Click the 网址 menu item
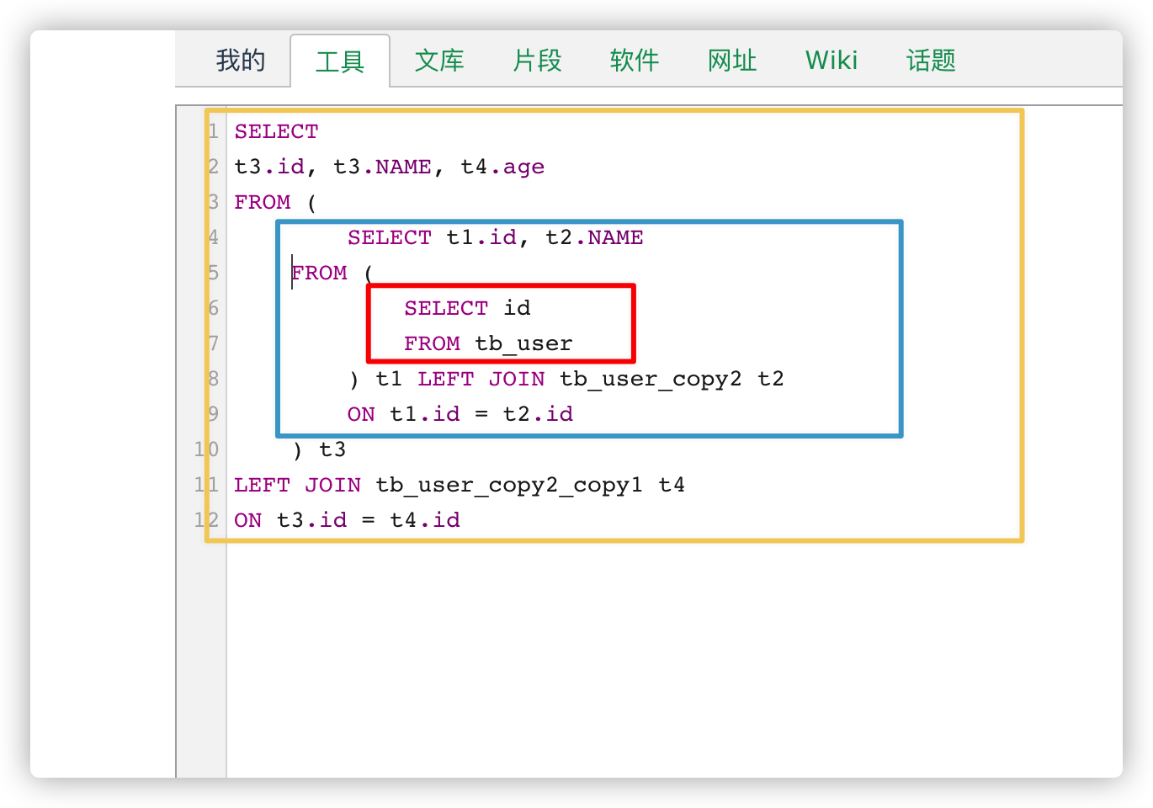Image resolution: width=1153 pixels, height=808 pixels. pyautogui.click(x=731, y=61)
